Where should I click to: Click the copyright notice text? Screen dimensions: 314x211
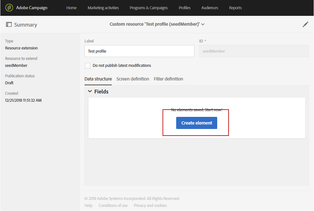pyautogui.click(x=132, y=199)
